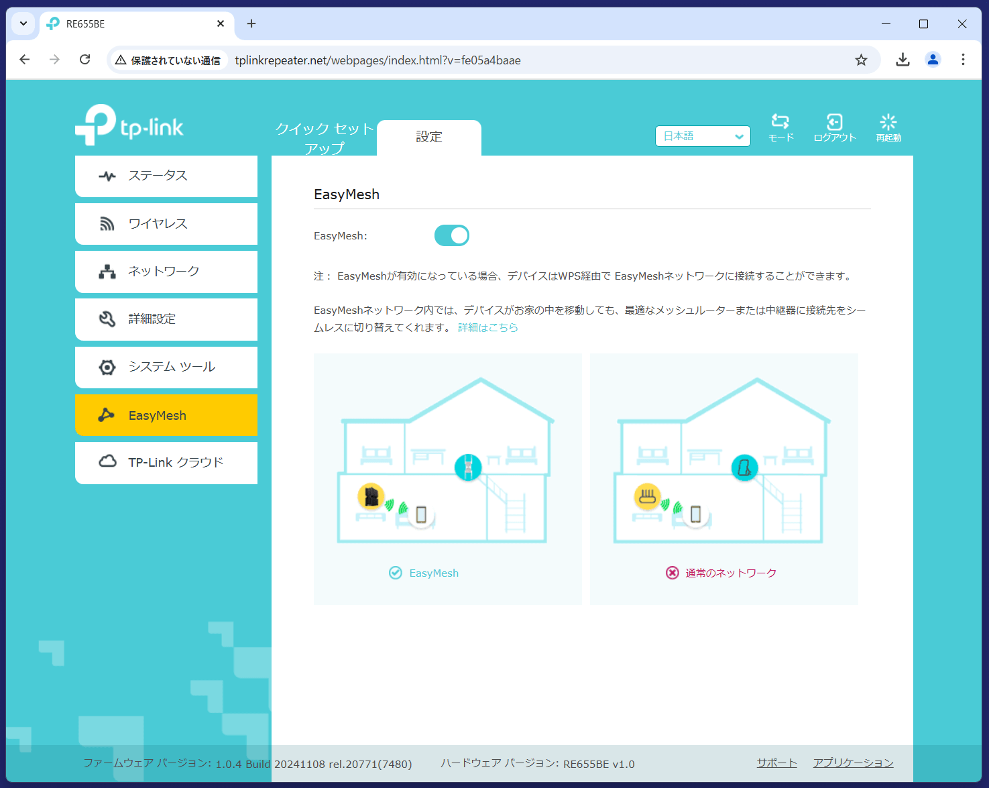Open the language dropdown showing 日本語
Viewport: 989px width, 788px height.
tap(703, 136)
